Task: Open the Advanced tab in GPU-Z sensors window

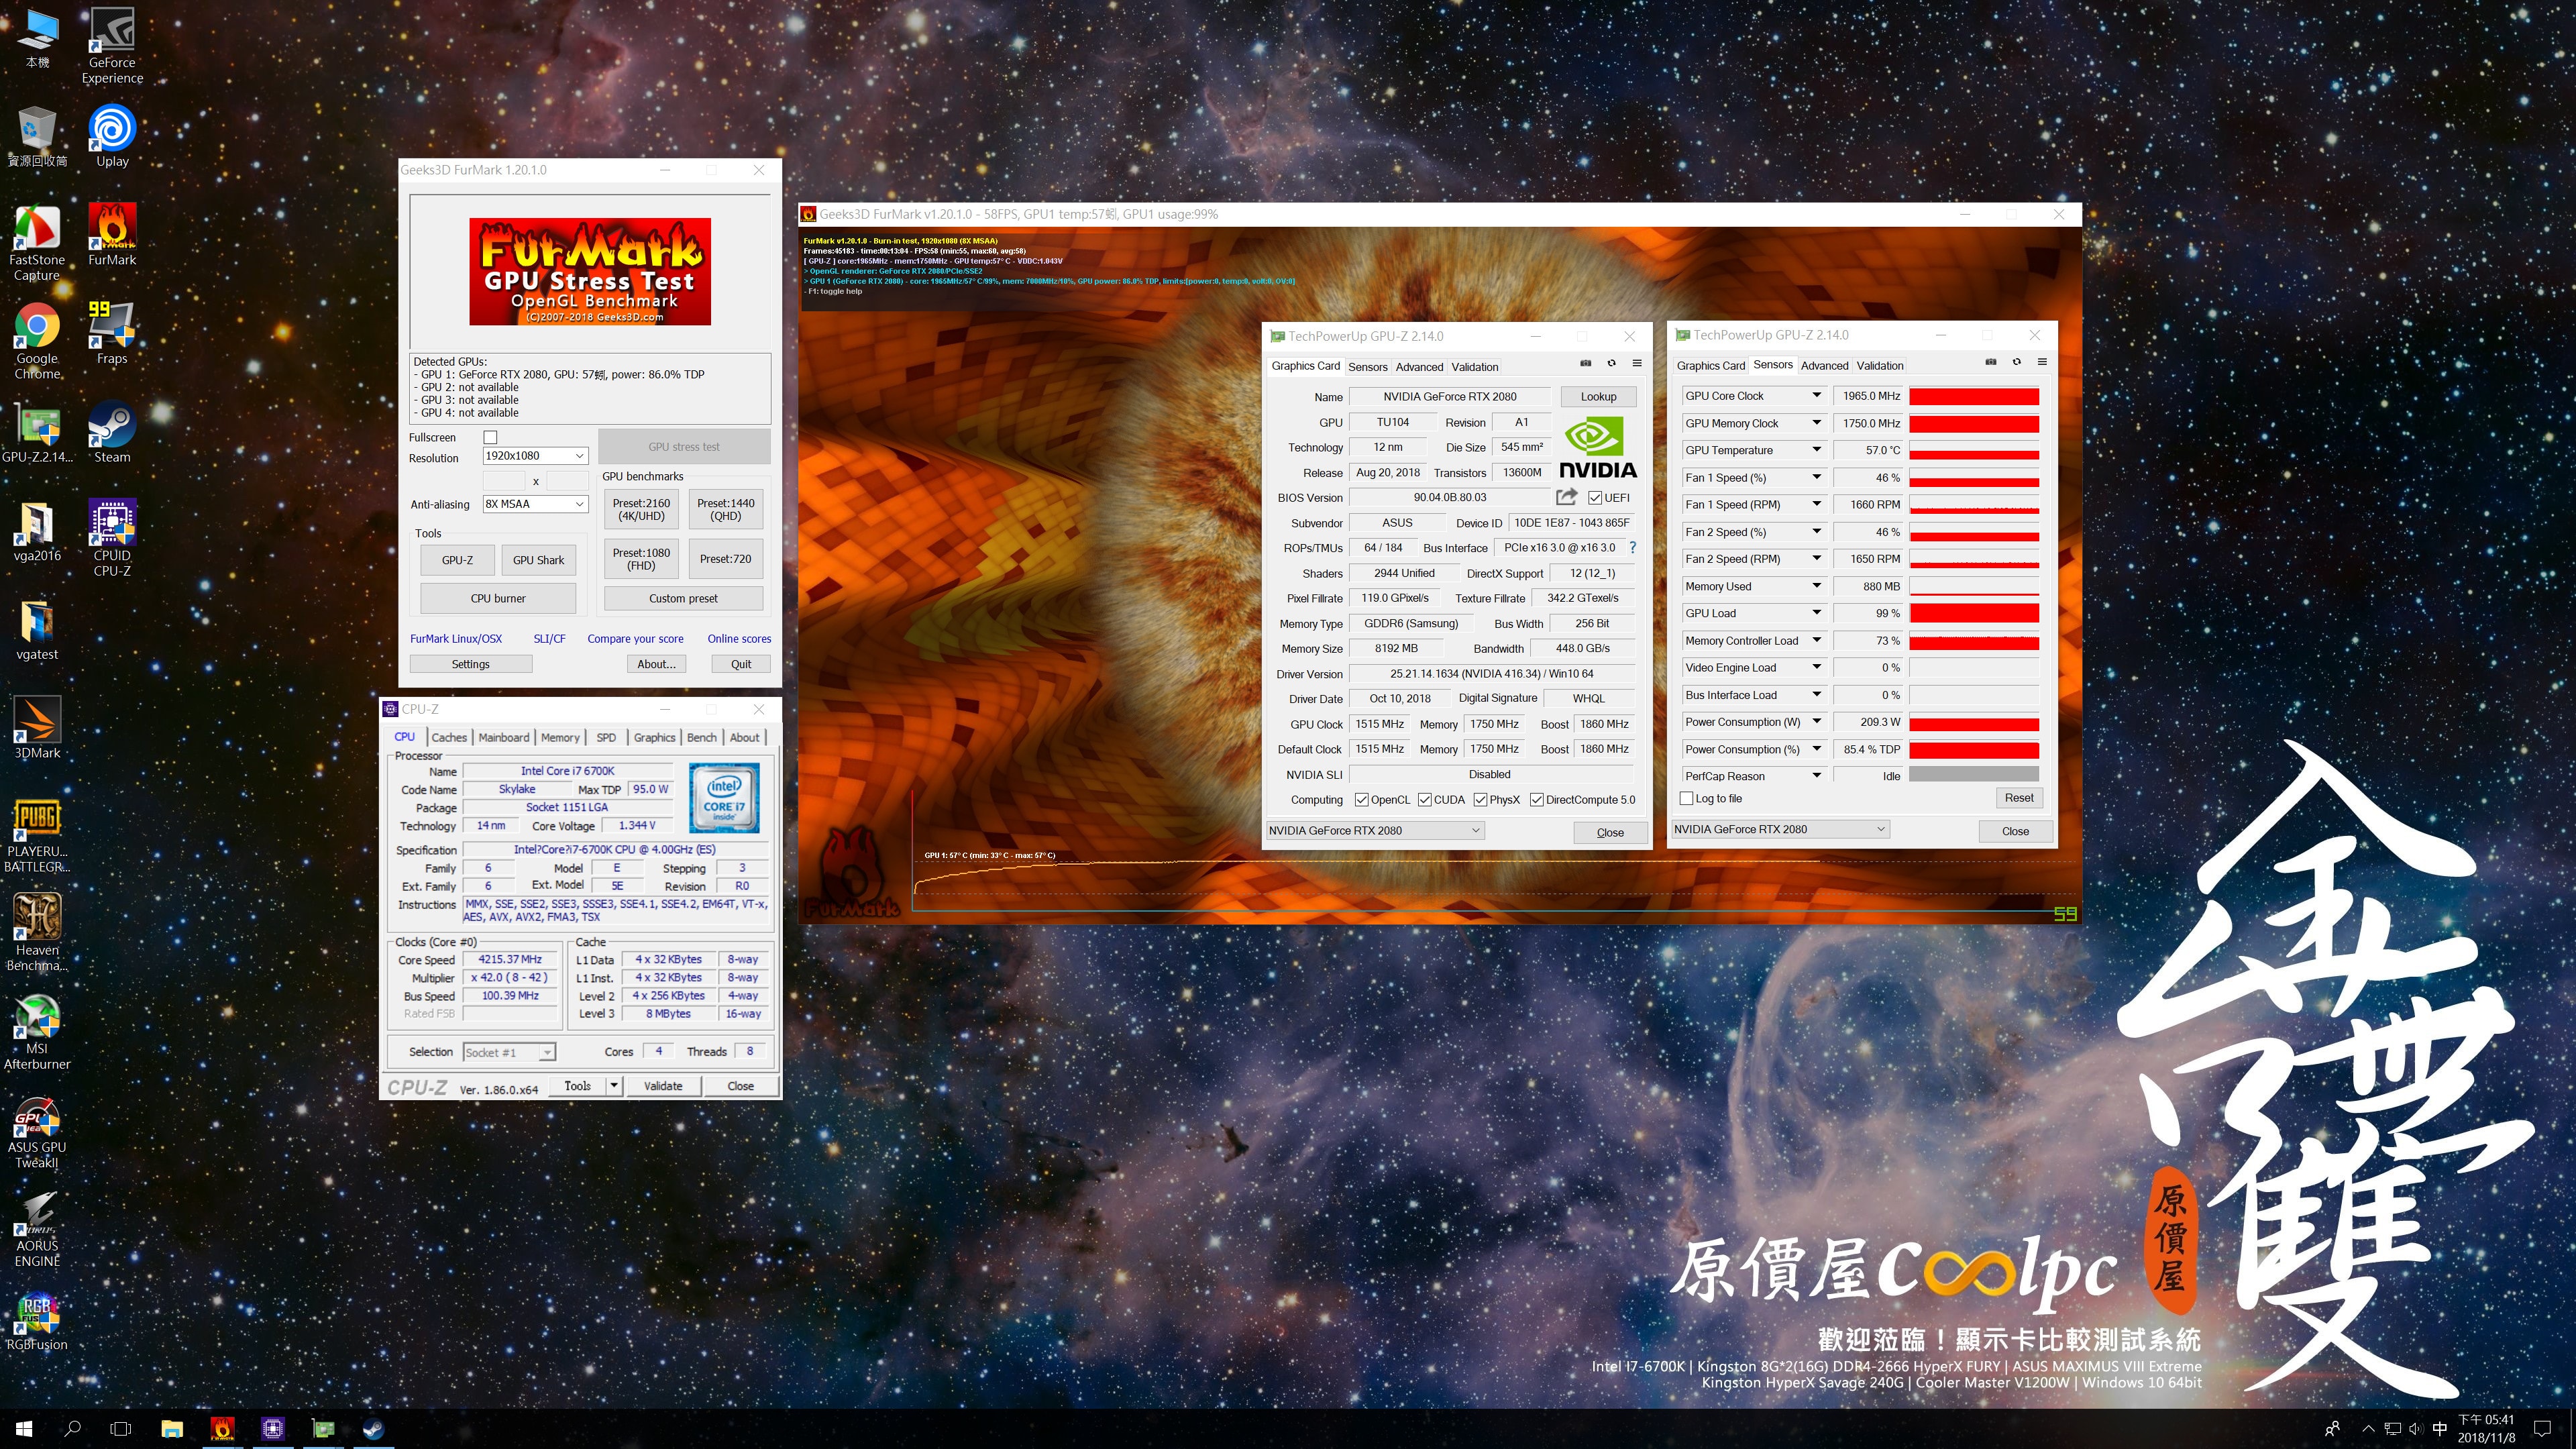Action: pyautogui.click(x=1824, y=366)
